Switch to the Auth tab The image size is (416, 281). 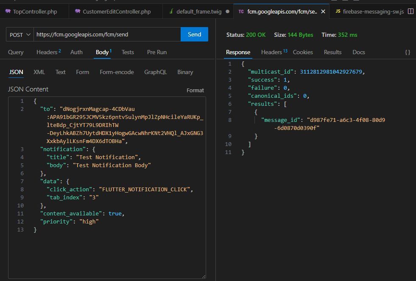pyautogui.click(x=76, y=52)
